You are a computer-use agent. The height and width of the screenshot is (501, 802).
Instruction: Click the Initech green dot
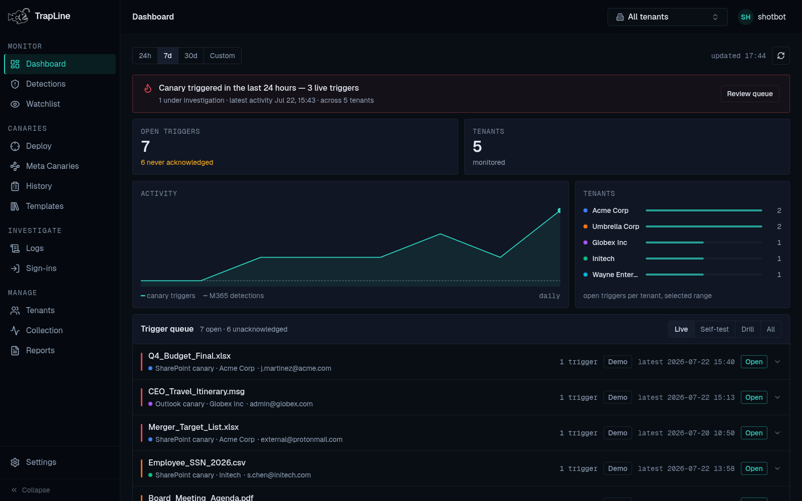(585, 259)
